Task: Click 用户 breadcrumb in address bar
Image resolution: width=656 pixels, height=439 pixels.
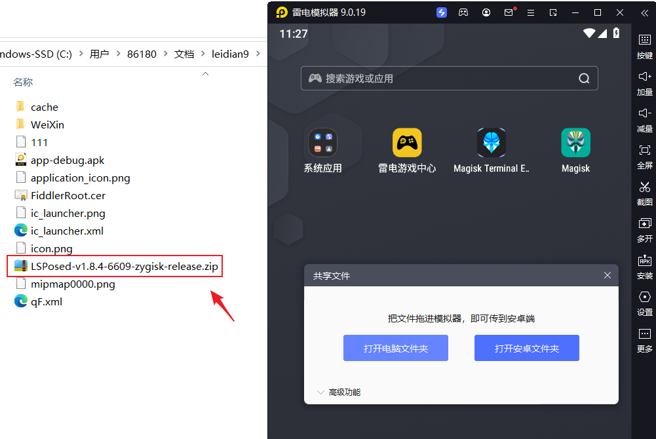Action: click(99, 54)
